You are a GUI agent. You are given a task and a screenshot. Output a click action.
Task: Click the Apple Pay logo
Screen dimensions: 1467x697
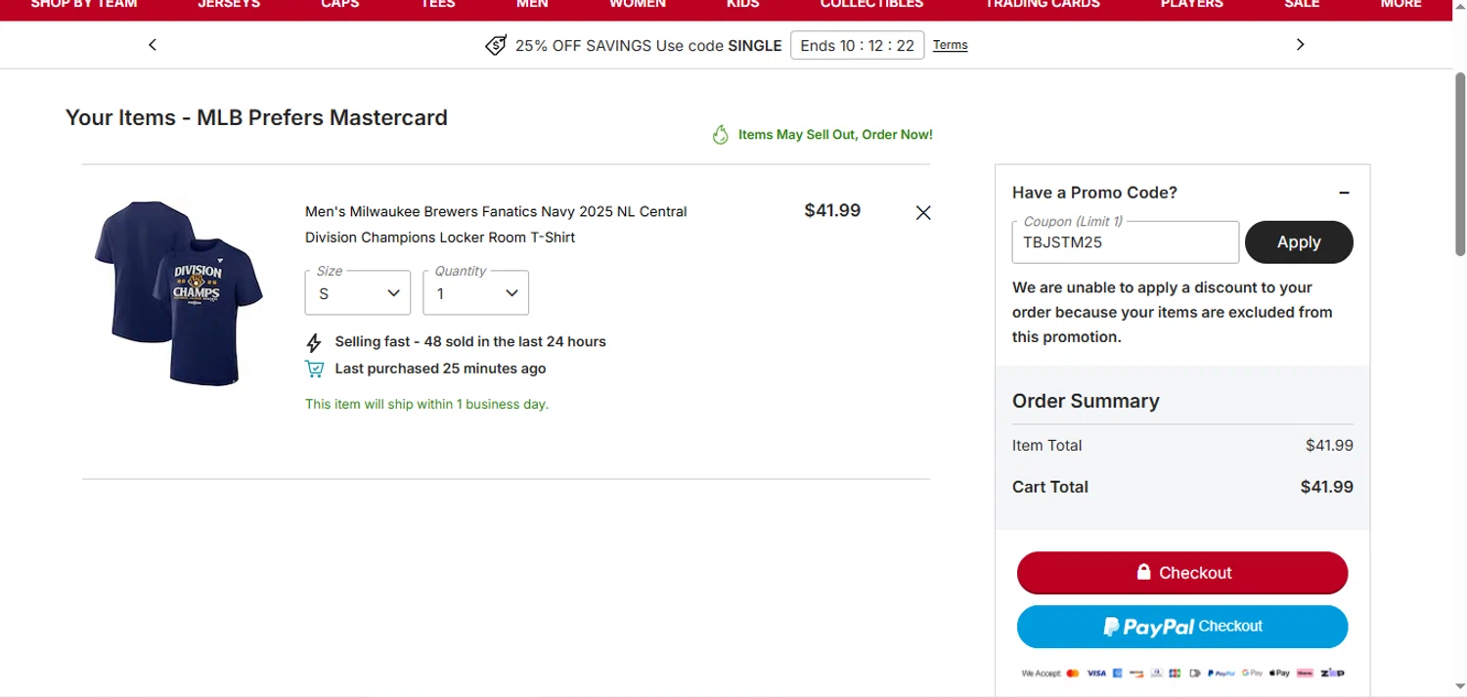(x=1279, y=673)
